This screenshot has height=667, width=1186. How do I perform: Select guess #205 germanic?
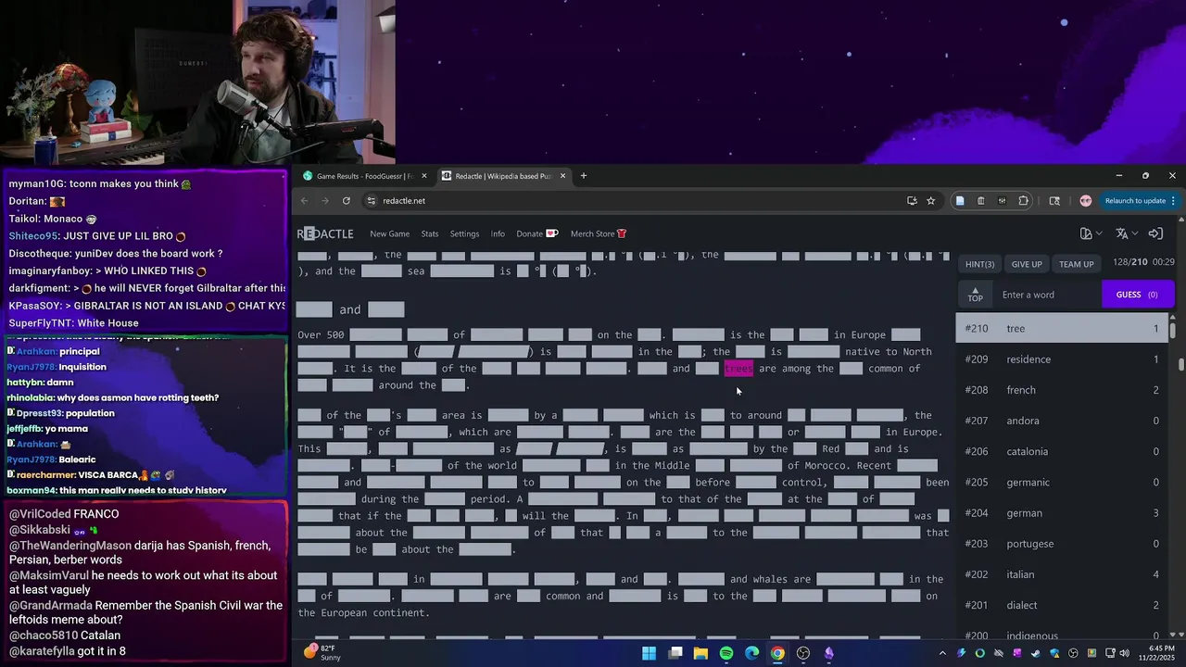coord(1062,483)
